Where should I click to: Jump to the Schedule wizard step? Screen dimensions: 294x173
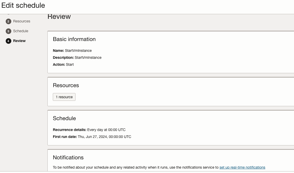pos(21,31)
